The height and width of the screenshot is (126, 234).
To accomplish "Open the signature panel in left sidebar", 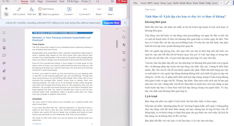I will point(4,71).
